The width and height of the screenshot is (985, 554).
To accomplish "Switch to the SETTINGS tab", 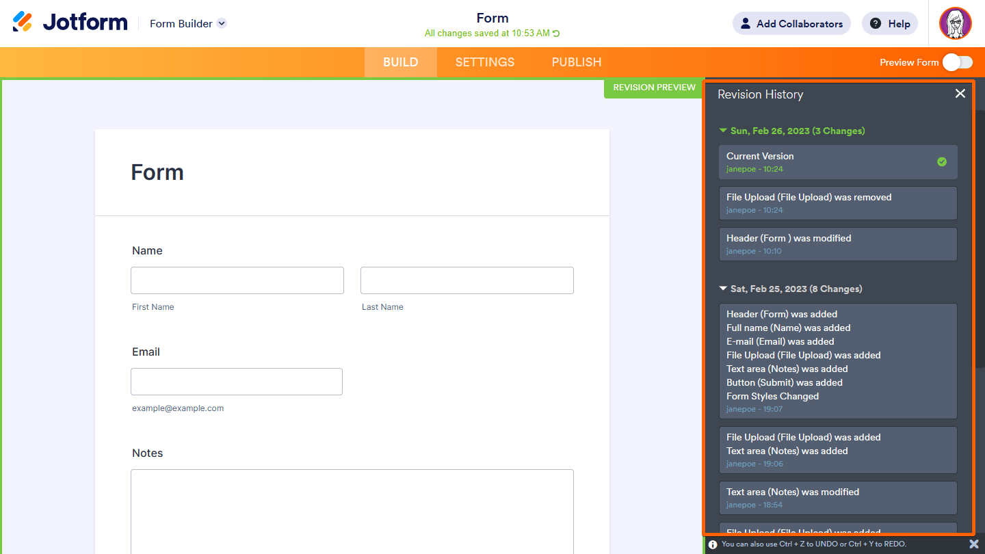I will click(x=484, y=62).
